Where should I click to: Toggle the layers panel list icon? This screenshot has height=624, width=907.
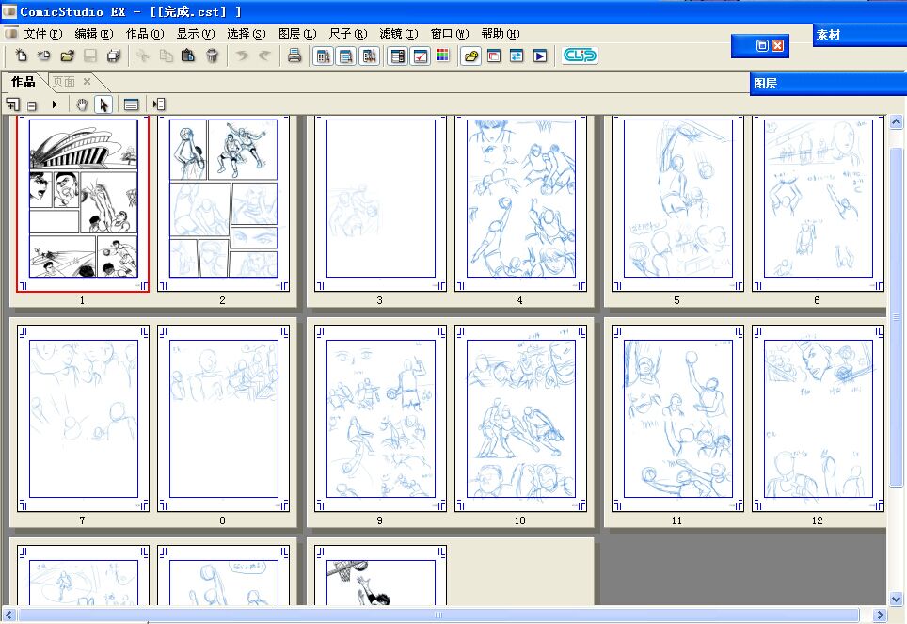[398, 56]
